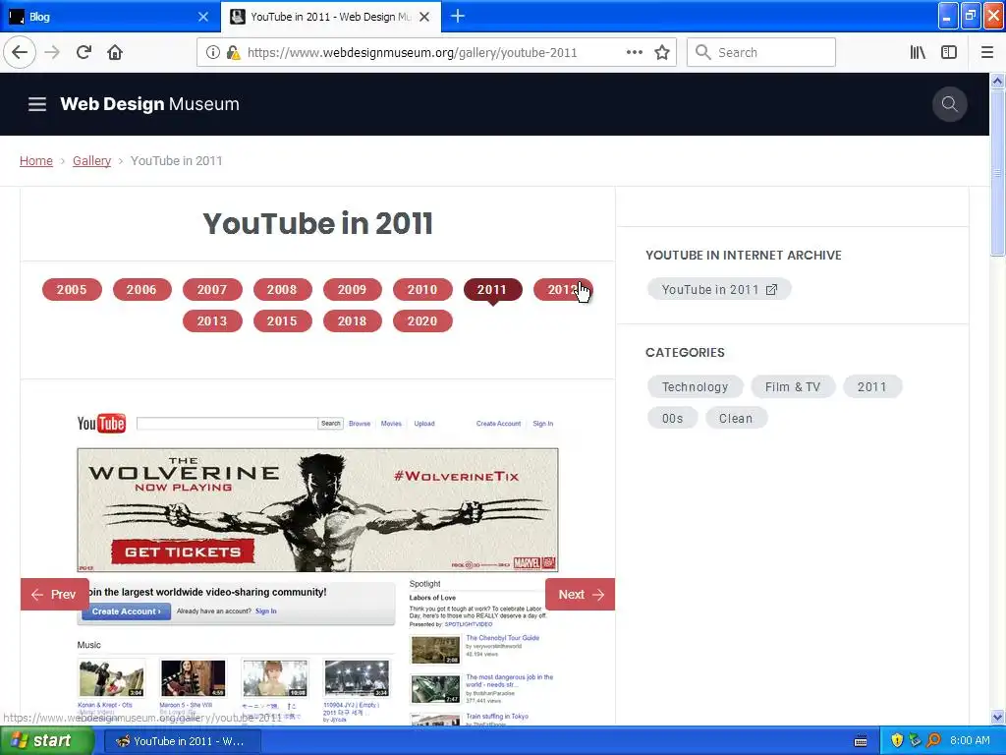This screenshot has width=1006, height=755.
Task: Click the 8:00 AM taskbar clock
Action: coord(970,741)
